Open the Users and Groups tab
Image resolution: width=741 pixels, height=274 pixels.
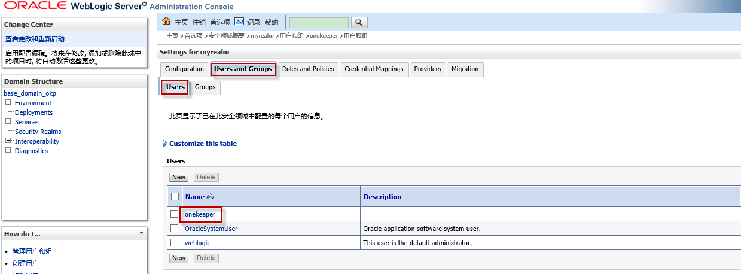(243, 69)
